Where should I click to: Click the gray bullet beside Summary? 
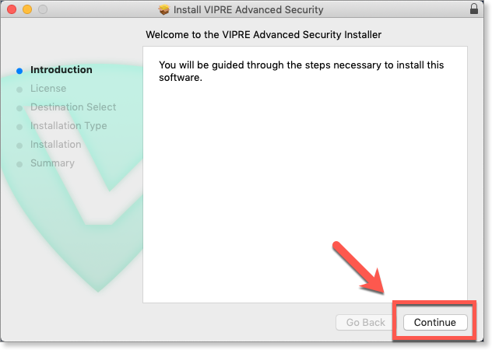(x=19, y=163)
